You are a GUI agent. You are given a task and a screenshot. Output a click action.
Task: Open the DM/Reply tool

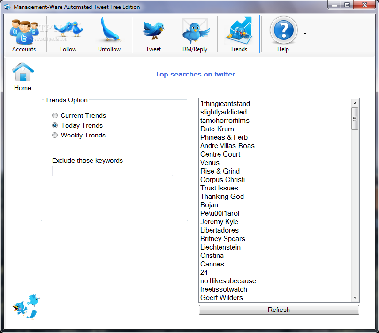click(x=195, y=34)
